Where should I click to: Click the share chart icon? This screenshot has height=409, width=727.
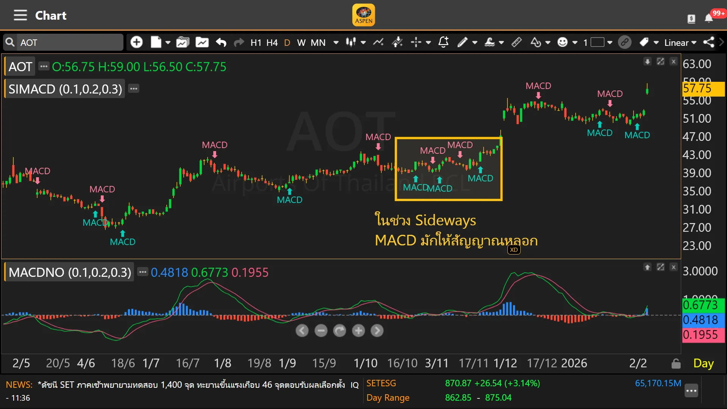pos(708,42)
